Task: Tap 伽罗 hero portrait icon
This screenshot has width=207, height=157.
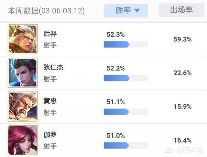Action: [x=22, y=140]
